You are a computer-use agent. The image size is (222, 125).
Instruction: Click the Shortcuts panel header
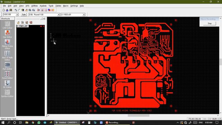pyautogui.click(x=7, y=18)
